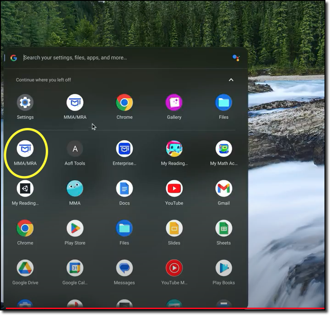This screenshot has width=330, height=315.
Task: Launch MMA/MRA app beside Aofl Tools
Action: click(25, 149)
